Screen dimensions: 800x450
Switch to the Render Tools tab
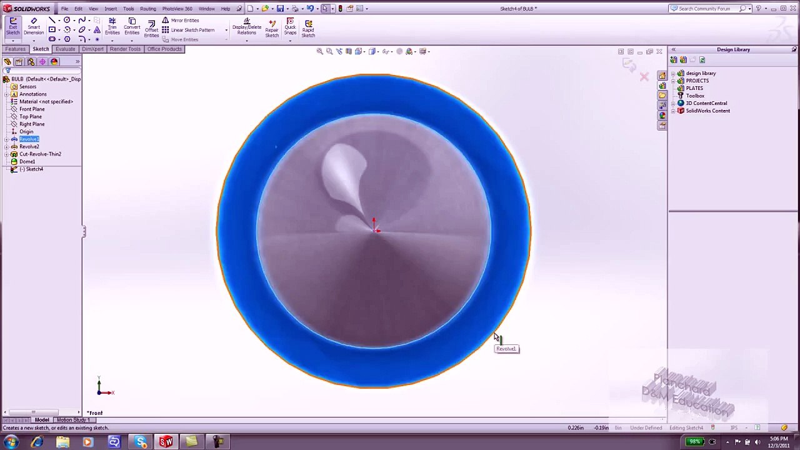(125, 49)
